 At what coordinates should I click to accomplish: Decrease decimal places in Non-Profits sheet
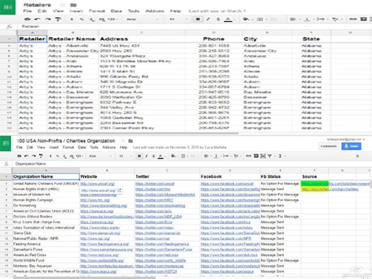(x=65, y=156)
